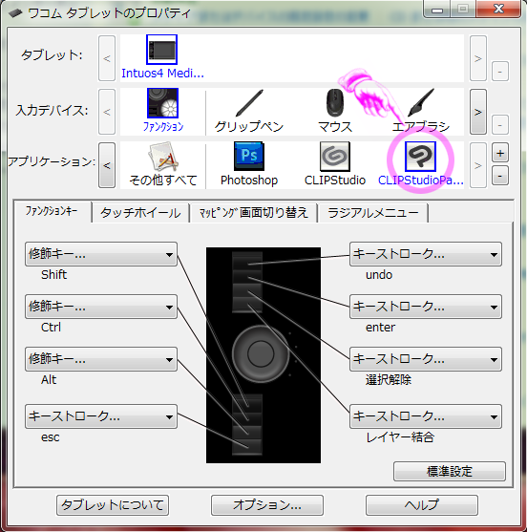The image size is (527, 532).
Task: Add an application with plus button
Action: pyautogui.click(x=500, y=154)
